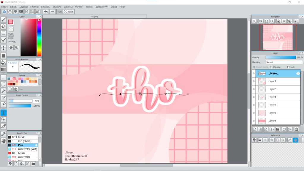This screenshot has height=171, width=304.
Task: Enable the layer Lock checkbox
Action: tap(288, 67)
